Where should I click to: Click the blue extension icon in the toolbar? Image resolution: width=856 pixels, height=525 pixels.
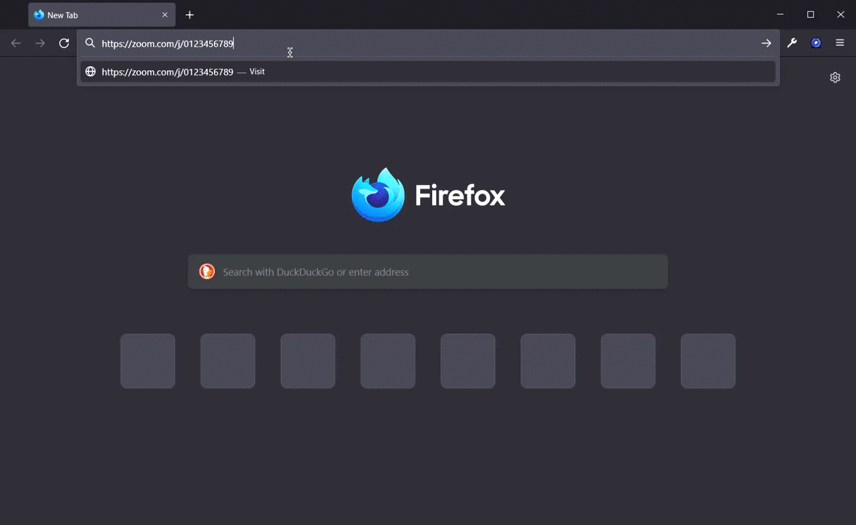tap(816, 43)
